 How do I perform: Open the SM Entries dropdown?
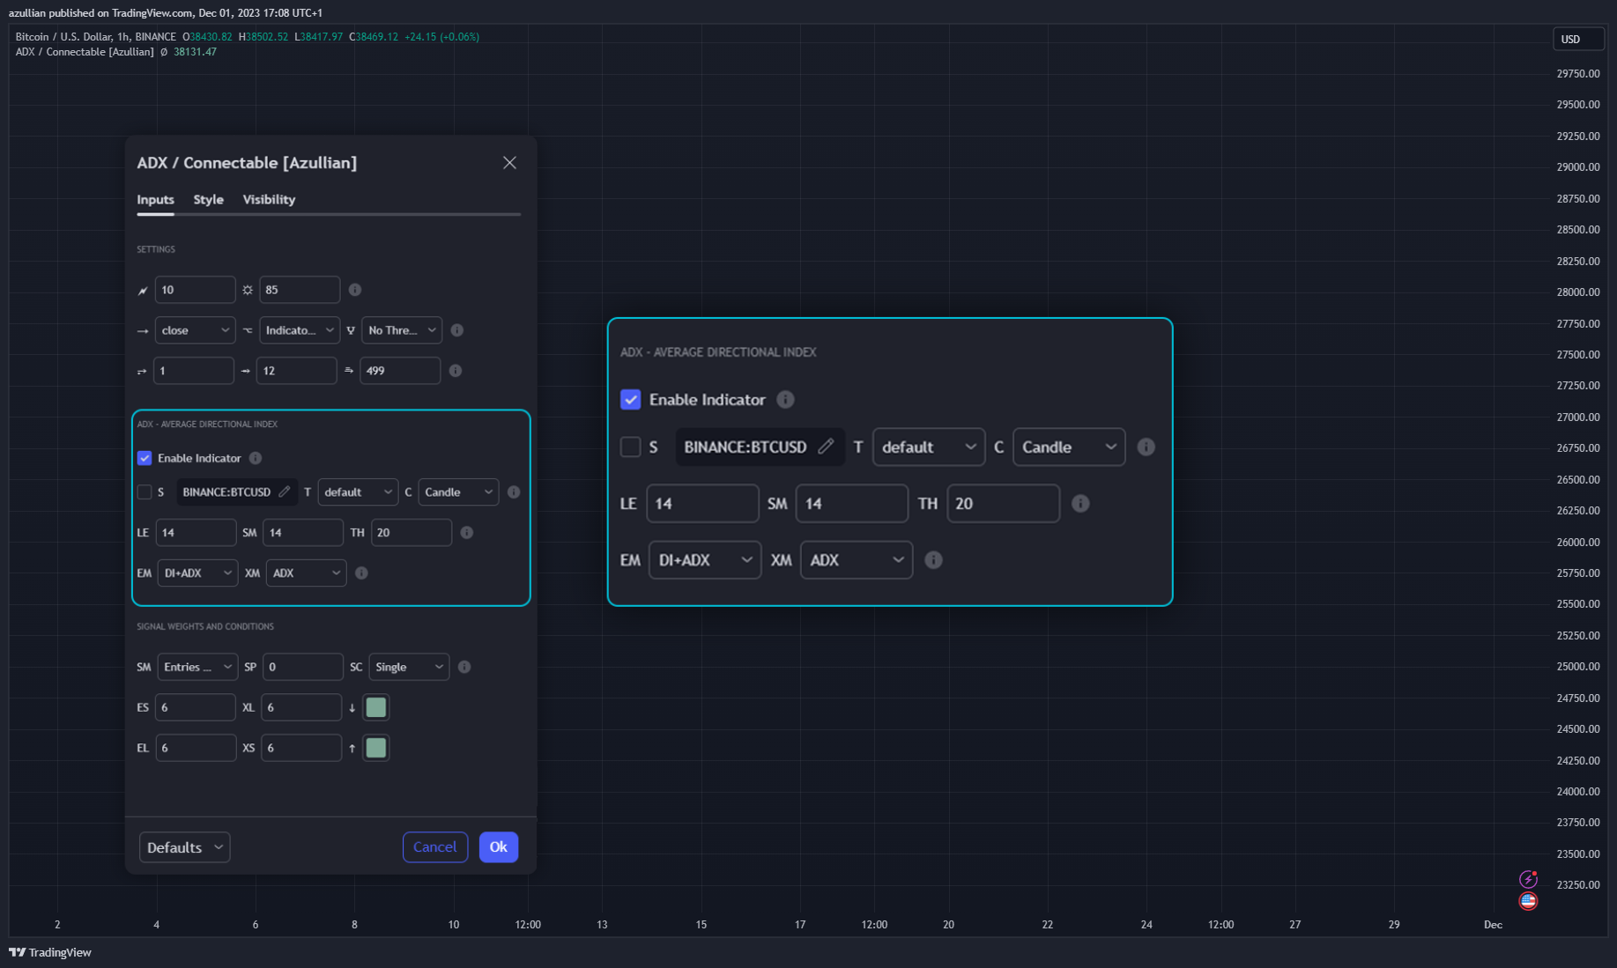(197, 667)
